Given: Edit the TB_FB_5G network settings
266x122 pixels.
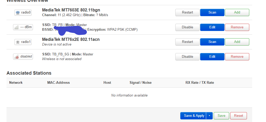Looking at the screenshot, I should (x=212, y=57).
